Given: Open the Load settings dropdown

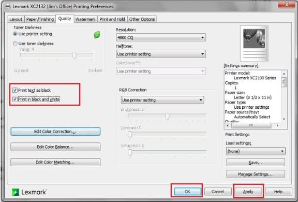Looking at the screenshot, I should [256, 151].
